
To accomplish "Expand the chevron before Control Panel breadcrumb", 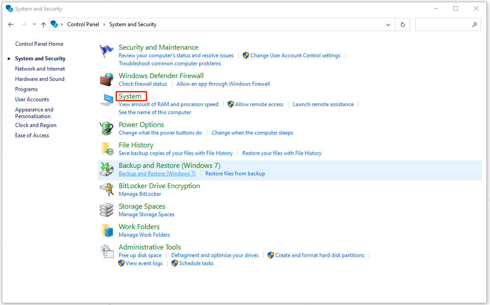I will click(x=62, y=24).
